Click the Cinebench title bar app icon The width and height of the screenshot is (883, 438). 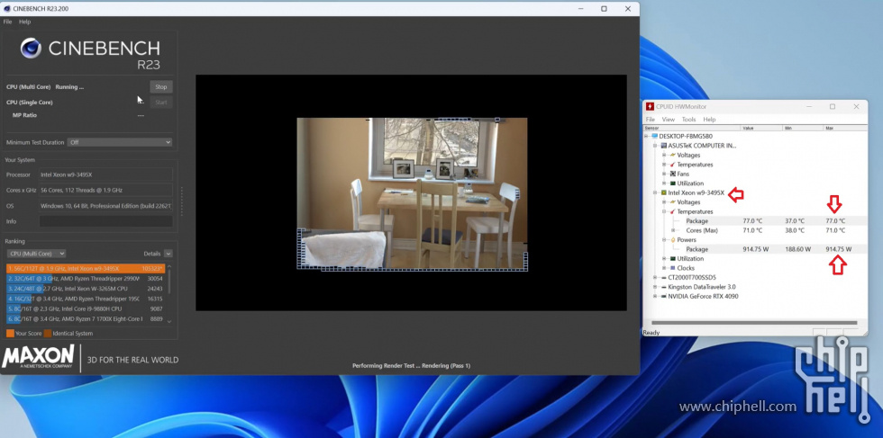click(x=7, y=9)
